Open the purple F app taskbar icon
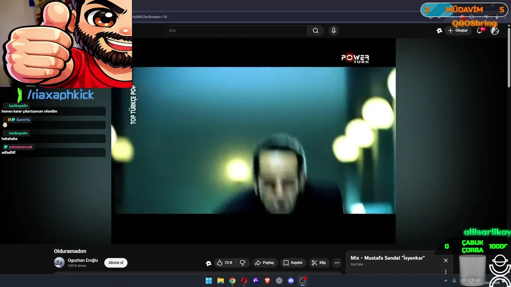511x287 pixels. 256,281
